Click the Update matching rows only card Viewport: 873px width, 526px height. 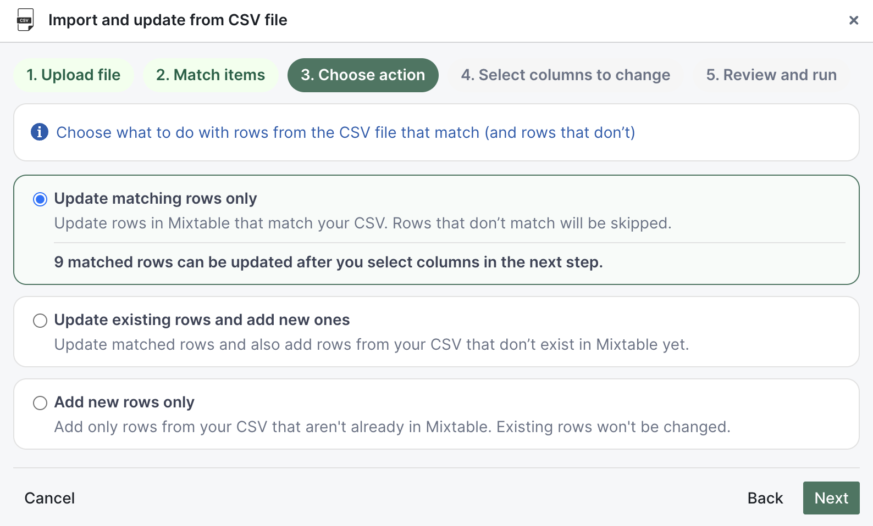(436, 230)
